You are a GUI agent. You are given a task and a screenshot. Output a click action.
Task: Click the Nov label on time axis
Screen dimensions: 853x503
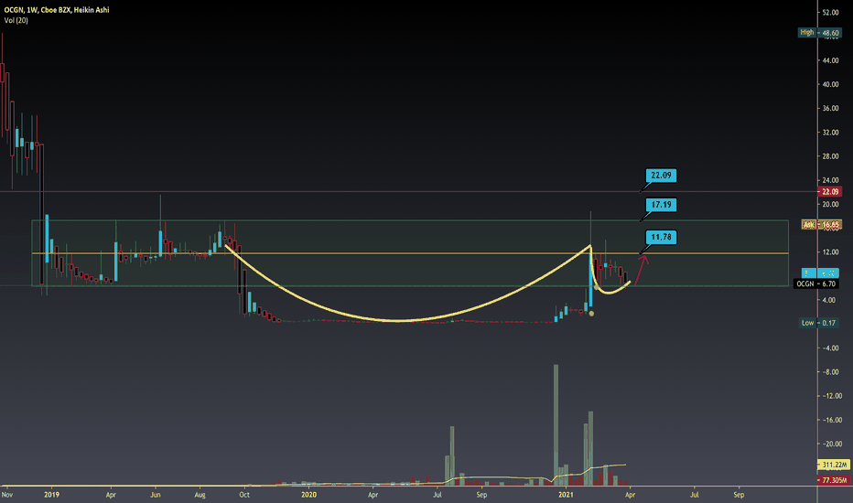(x=7, y=495)
